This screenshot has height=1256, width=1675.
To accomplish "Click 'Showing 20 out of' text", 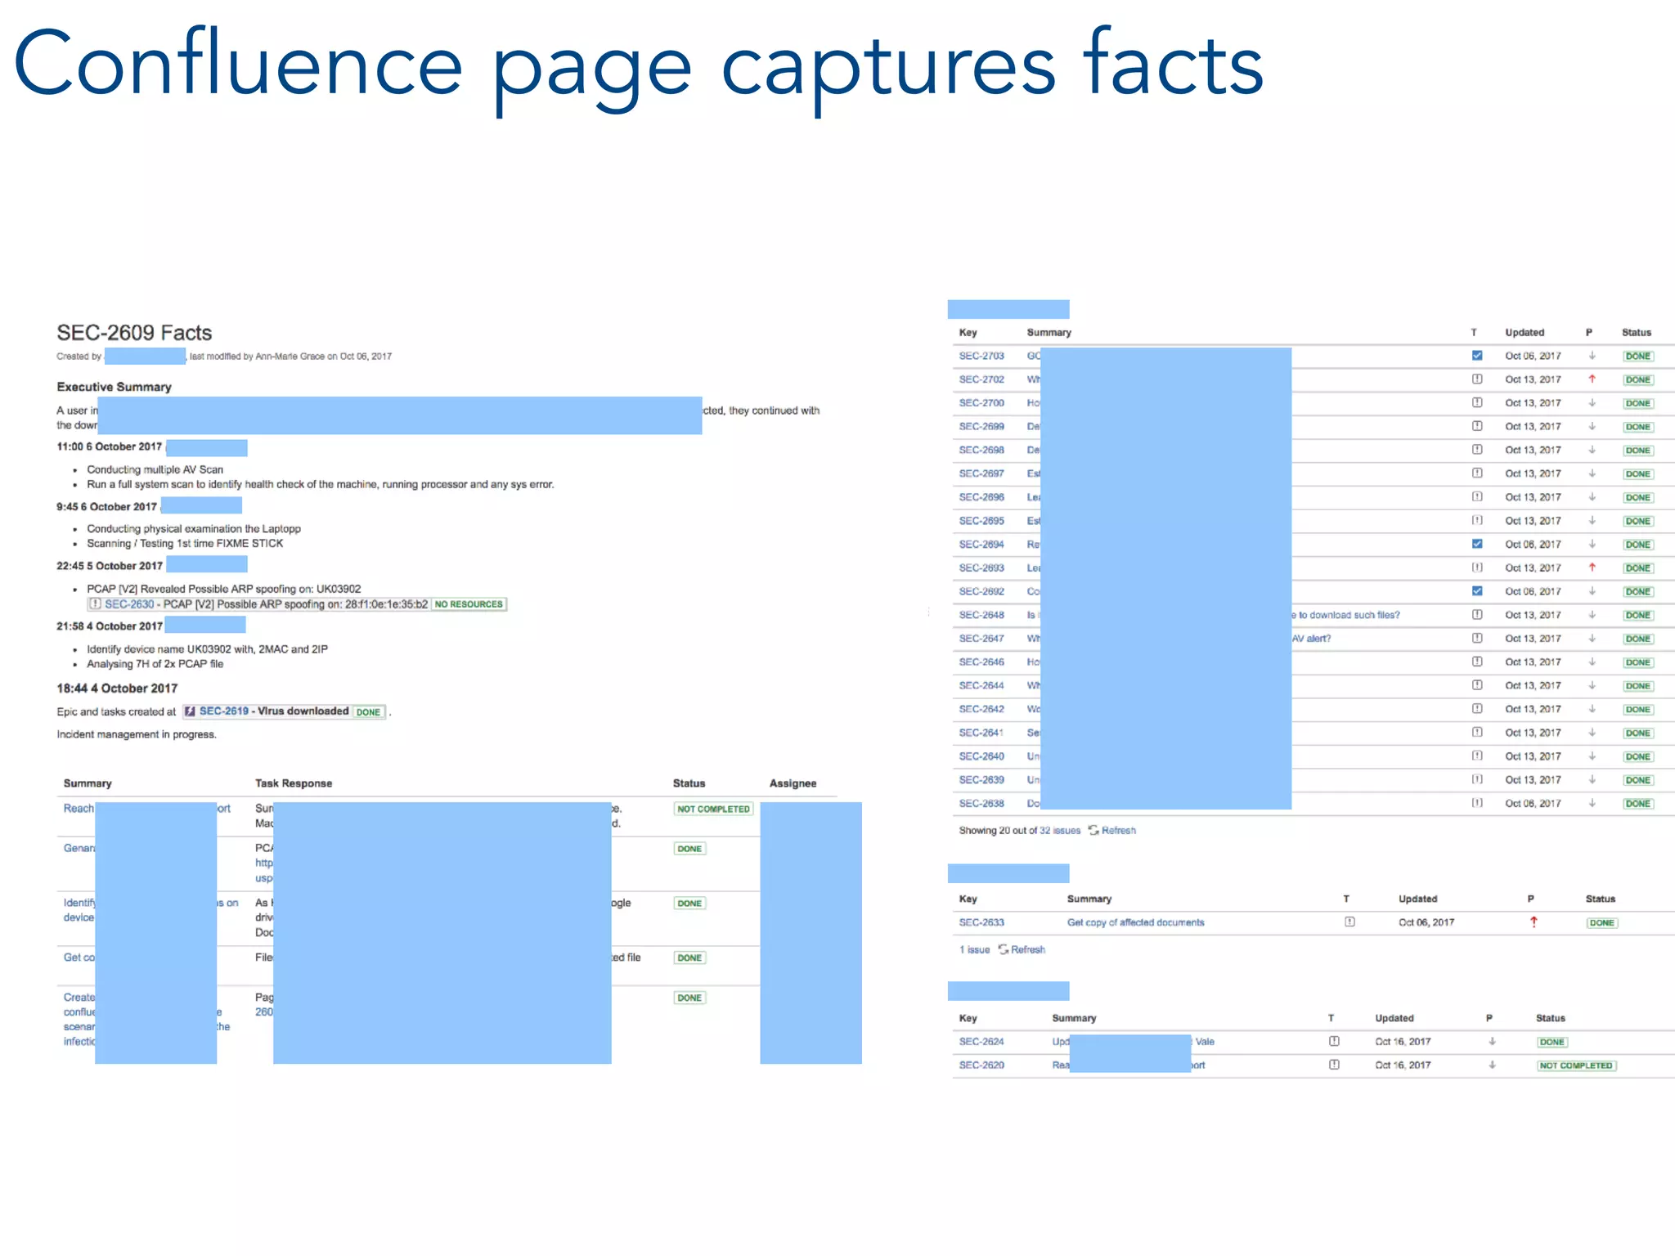I will coord(998,830).
